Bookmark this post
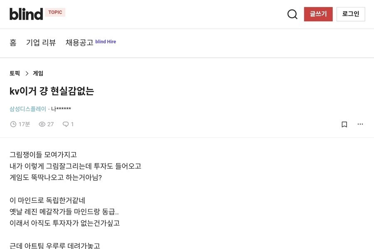The height and width of the screenshot is (249, 374). pos(344,124)
